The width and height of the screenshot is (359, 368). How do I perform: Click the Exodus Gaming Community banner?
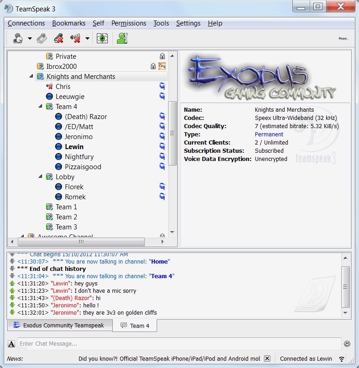[262, 78]
